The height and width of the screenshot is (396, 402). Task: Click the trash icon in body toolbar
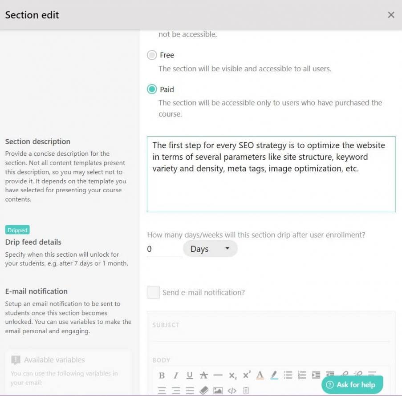pyautogui.click(x=246, y=390)
